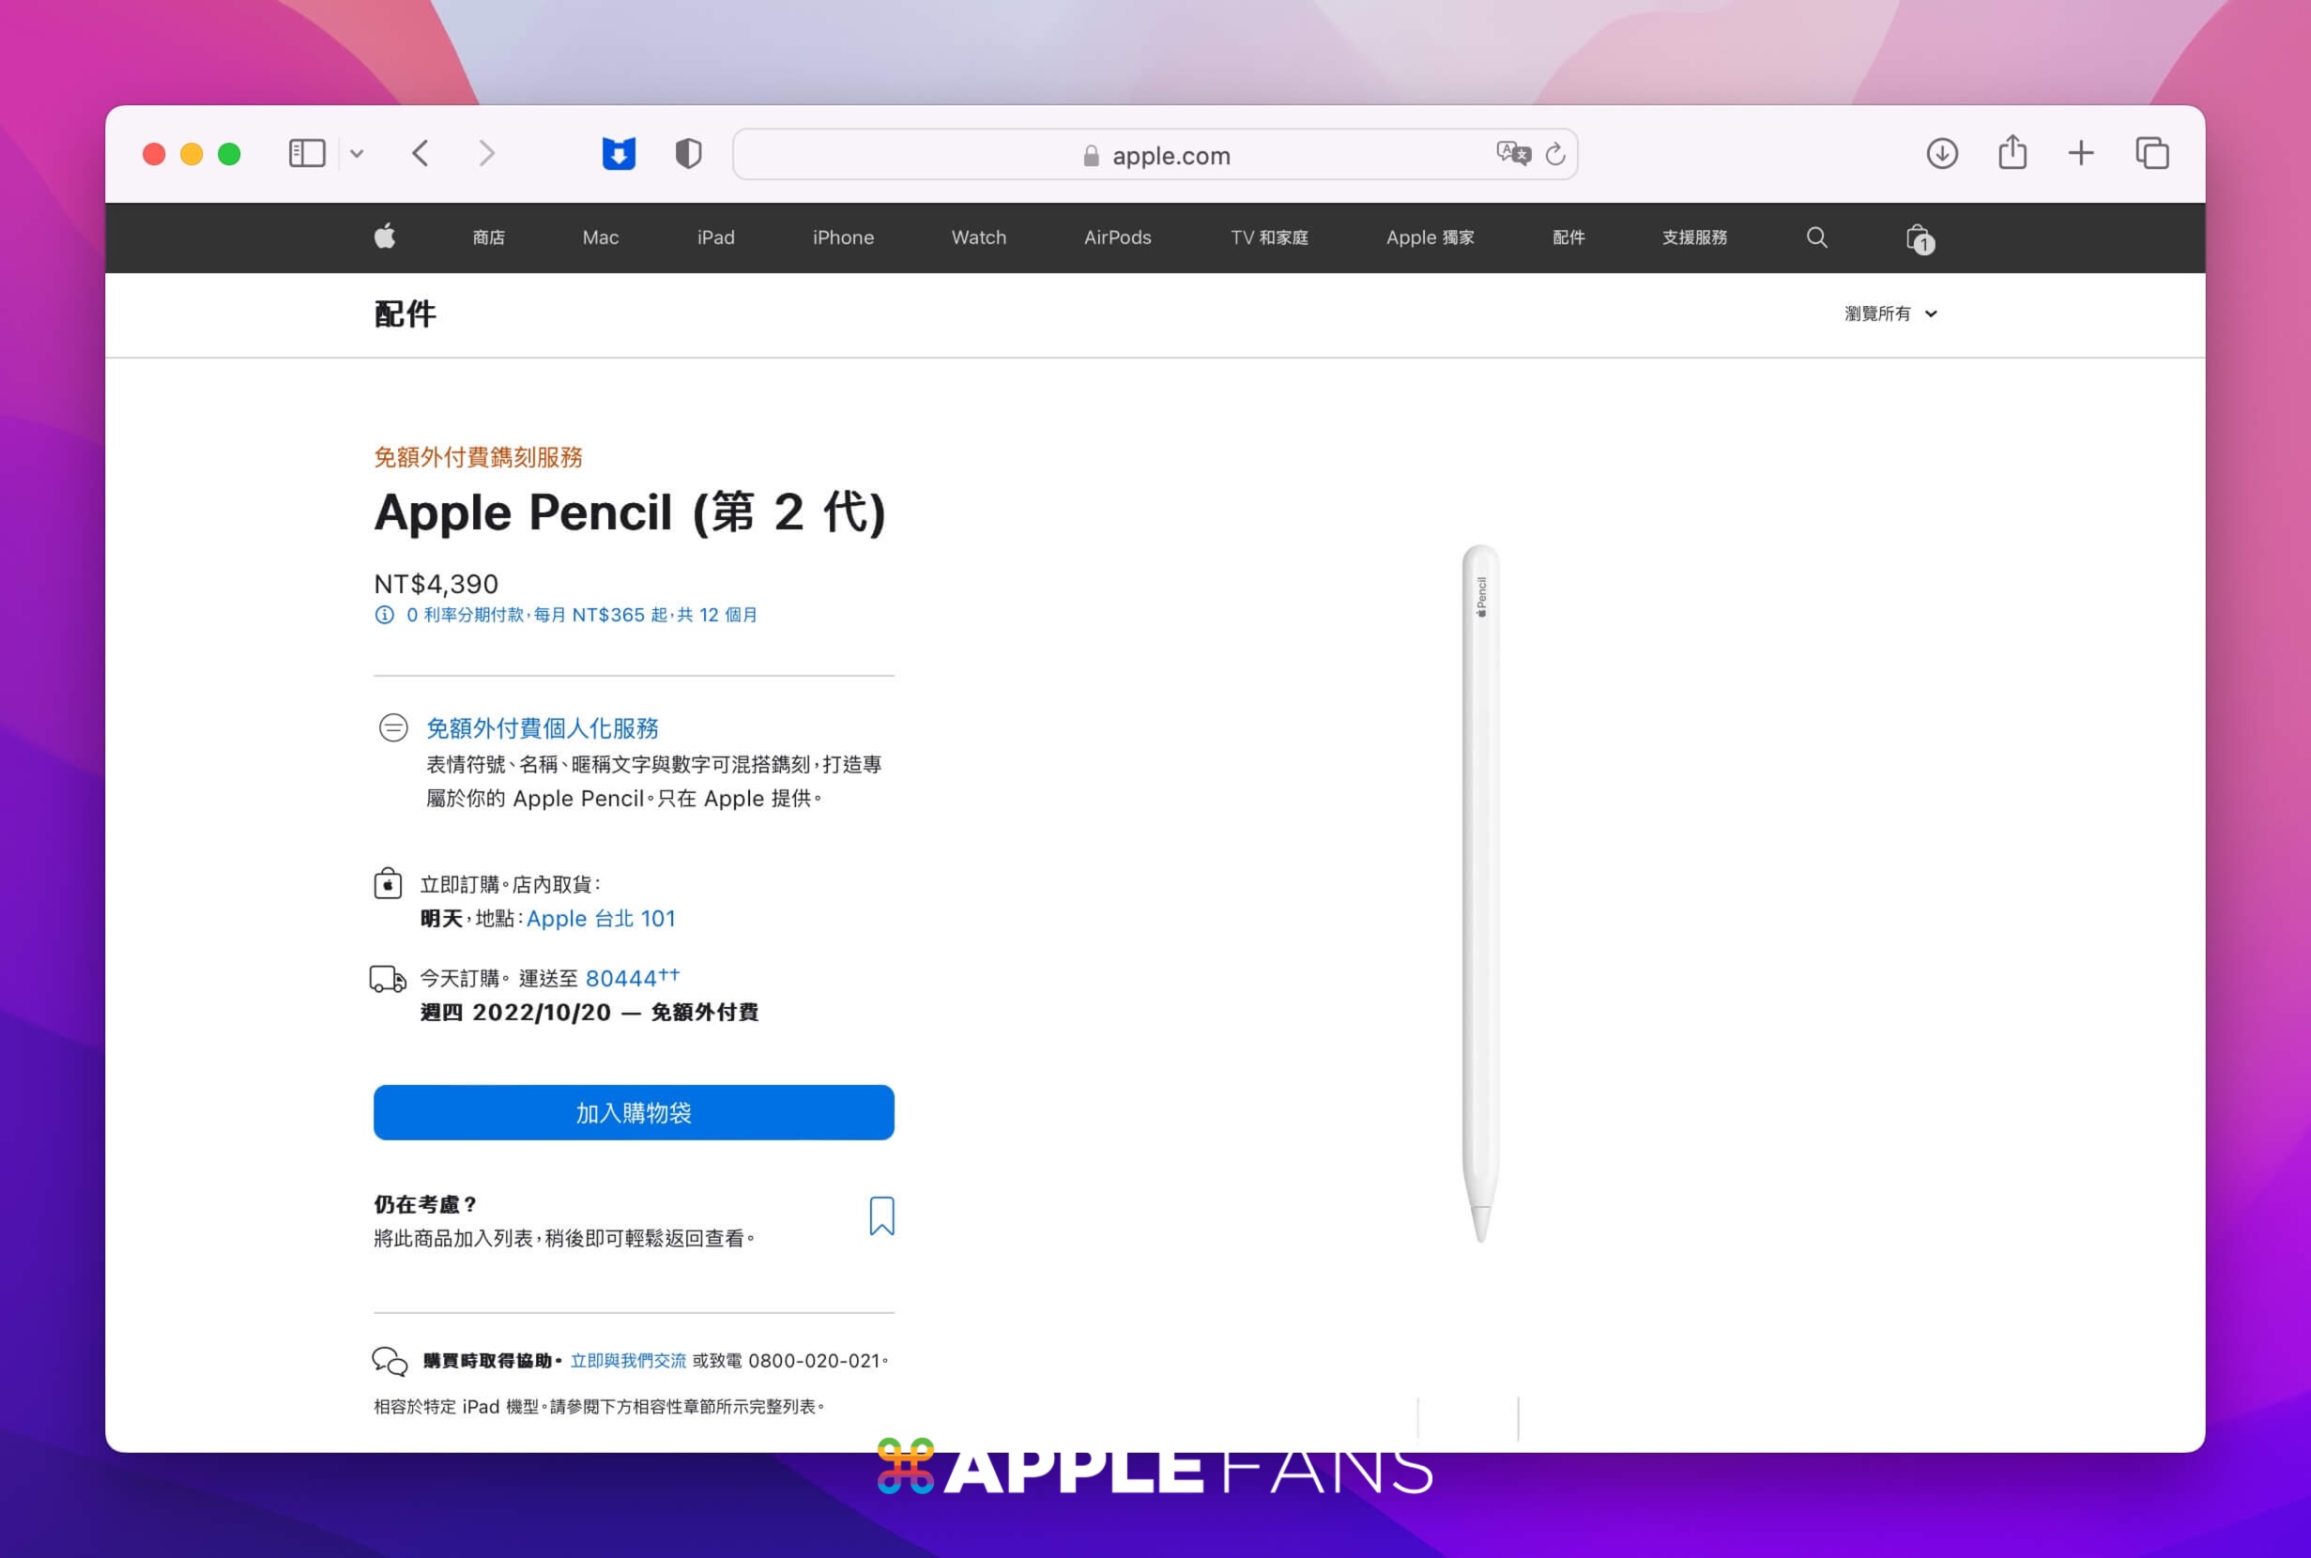Click the Safari share icon
2311x1558 pixels.
[x=2013, y=153]
